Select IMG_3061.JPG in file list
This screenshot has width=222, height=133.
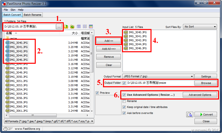pos(19,110)
